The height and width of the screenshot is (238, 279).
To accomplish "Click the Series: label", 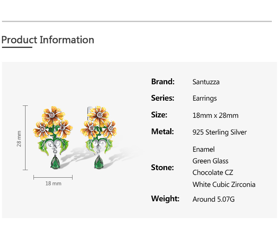I will [163, 98].
